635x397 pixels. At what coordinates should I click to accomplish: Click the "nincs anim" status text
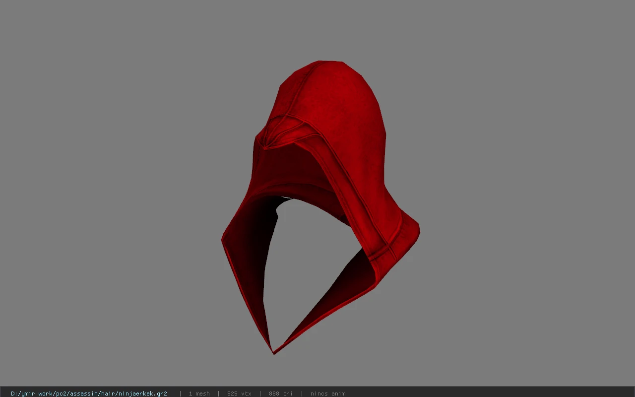coord(328,394)
